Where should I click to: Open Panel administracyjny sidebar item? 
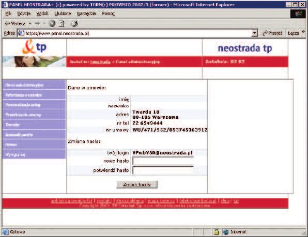point(34,85)
